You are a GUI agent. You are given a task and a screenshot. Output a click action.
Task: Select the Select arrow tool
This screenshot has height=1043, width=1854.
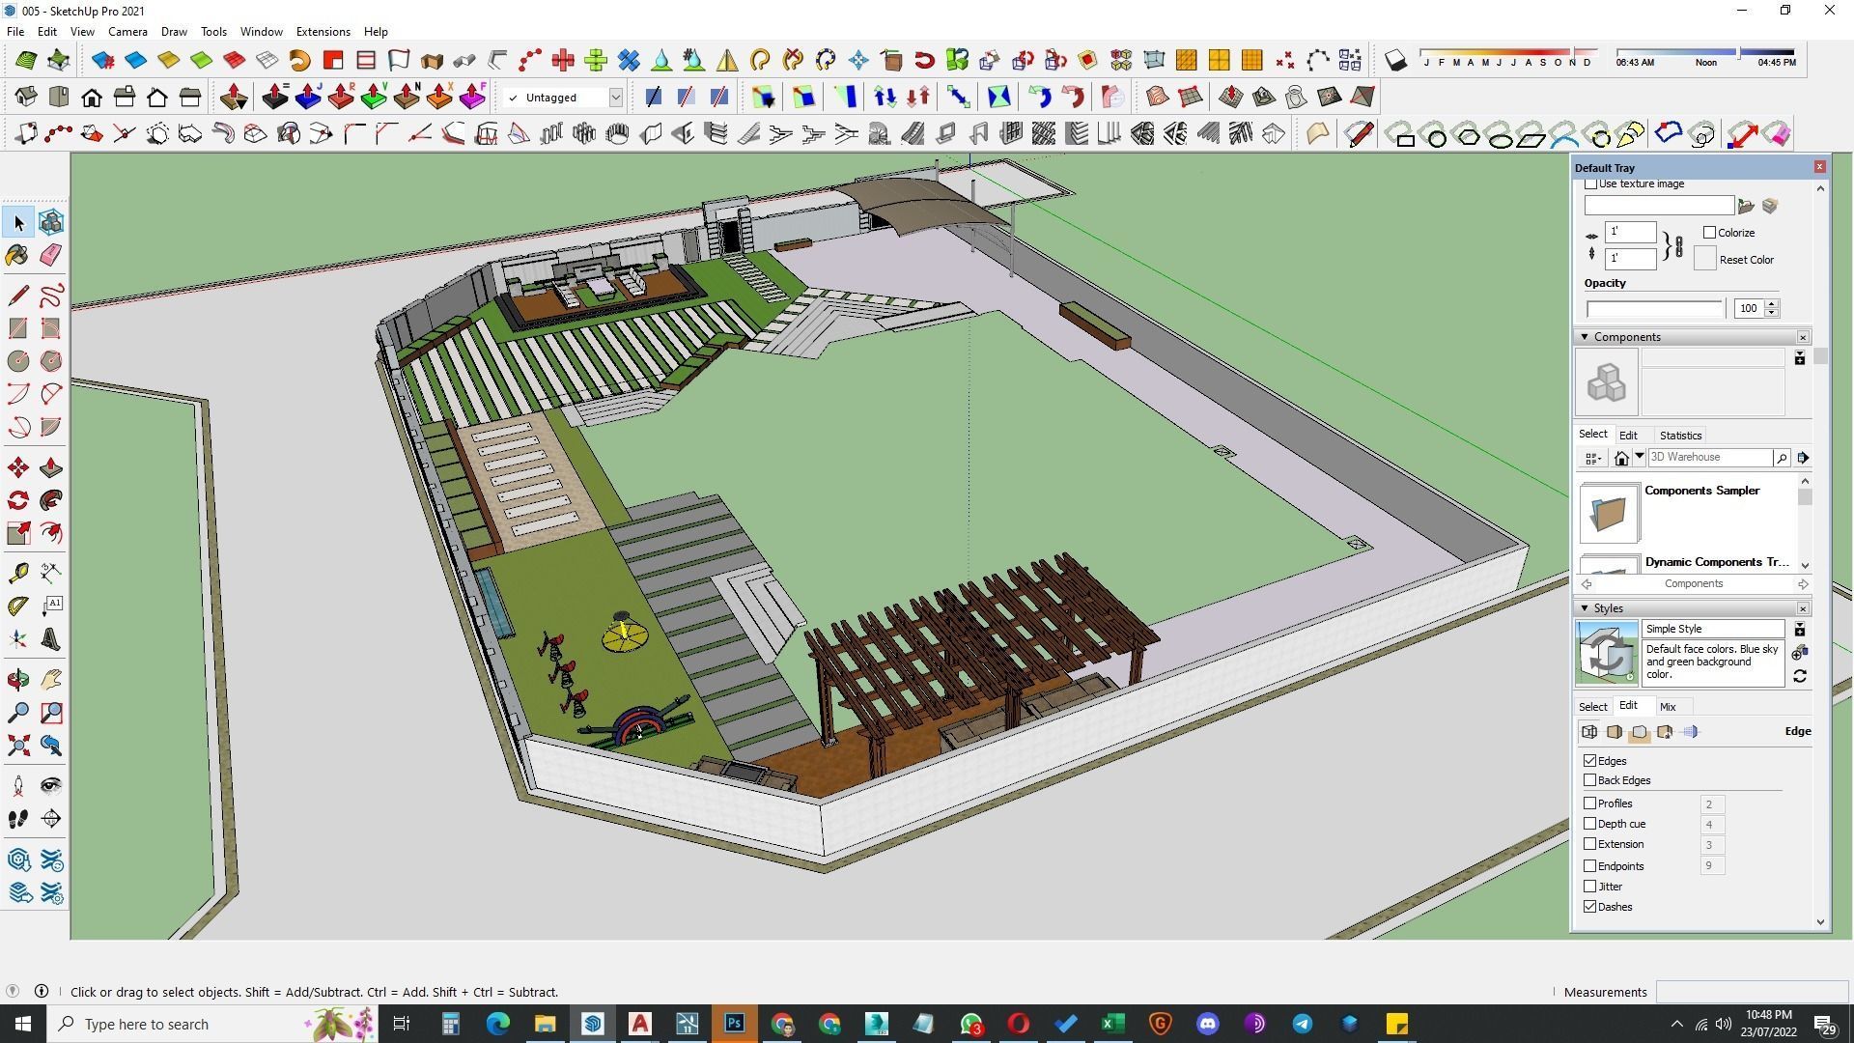point(18,223)
